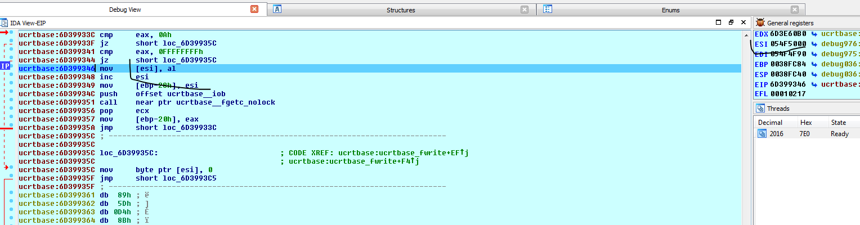Sort threads by Decimal column header
Screen dimensions: 860x225
(770, 123)
